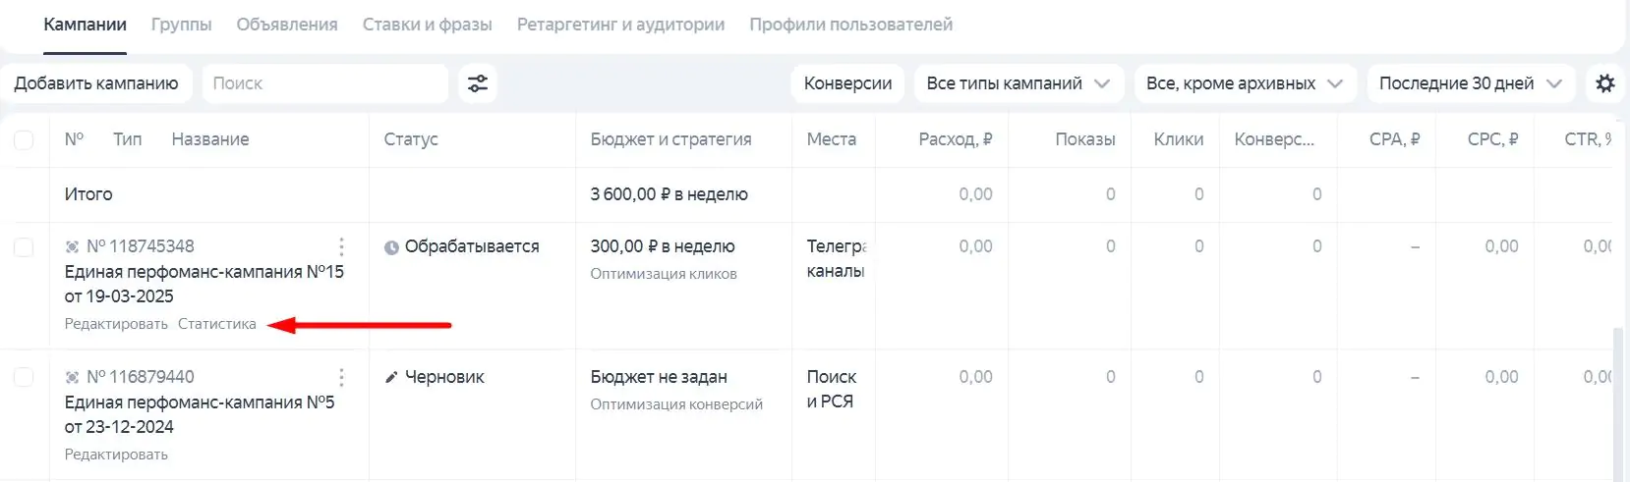Click campaign type icon next to №116879440

[x=72, y=377]
